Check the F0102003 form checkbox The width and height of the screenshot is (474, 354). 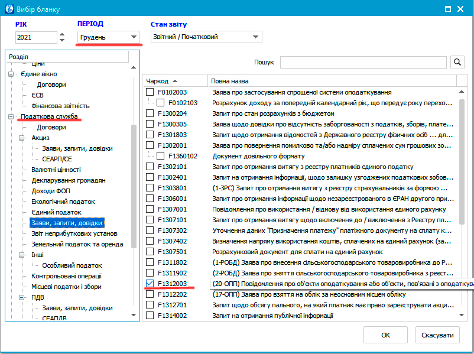150,93
